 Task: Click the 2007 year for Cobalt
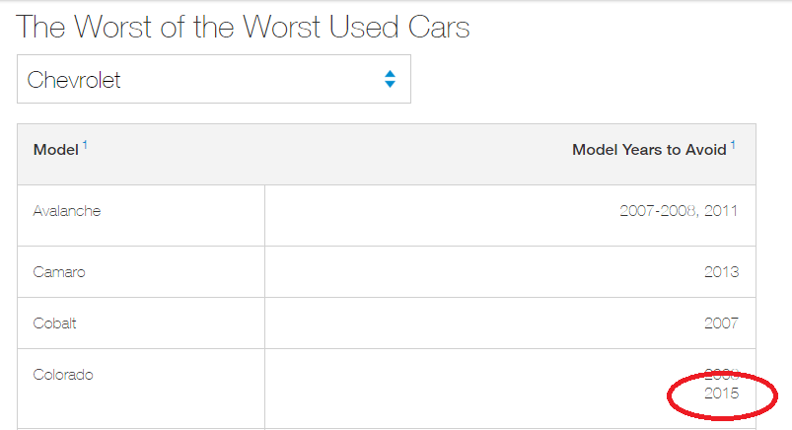pyautogui.click(x=722, y=323)
